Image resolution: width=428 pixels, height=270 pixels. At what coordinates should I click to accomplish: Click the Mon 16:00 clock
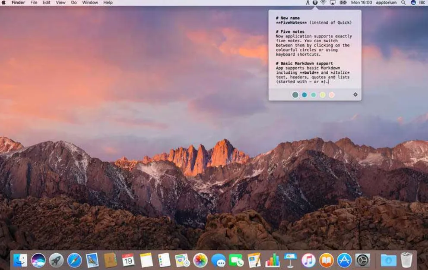click(x=361, y=3)
